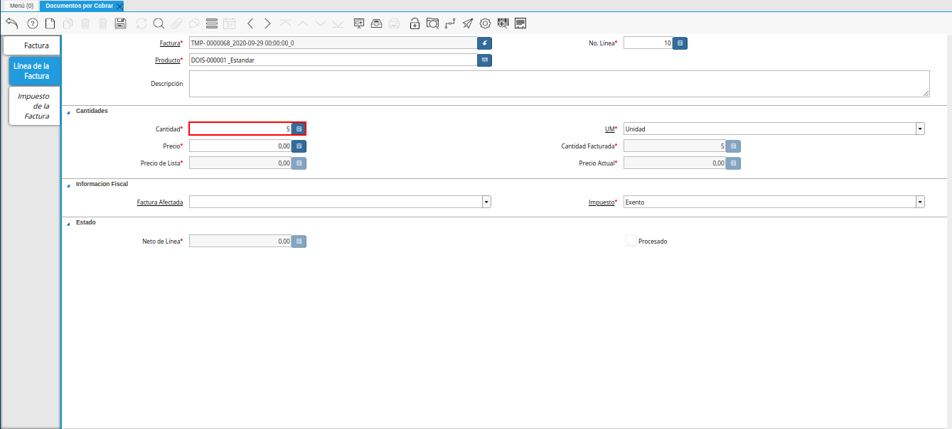
Task: Focus the Precio input field
Action: pos(240,146)
